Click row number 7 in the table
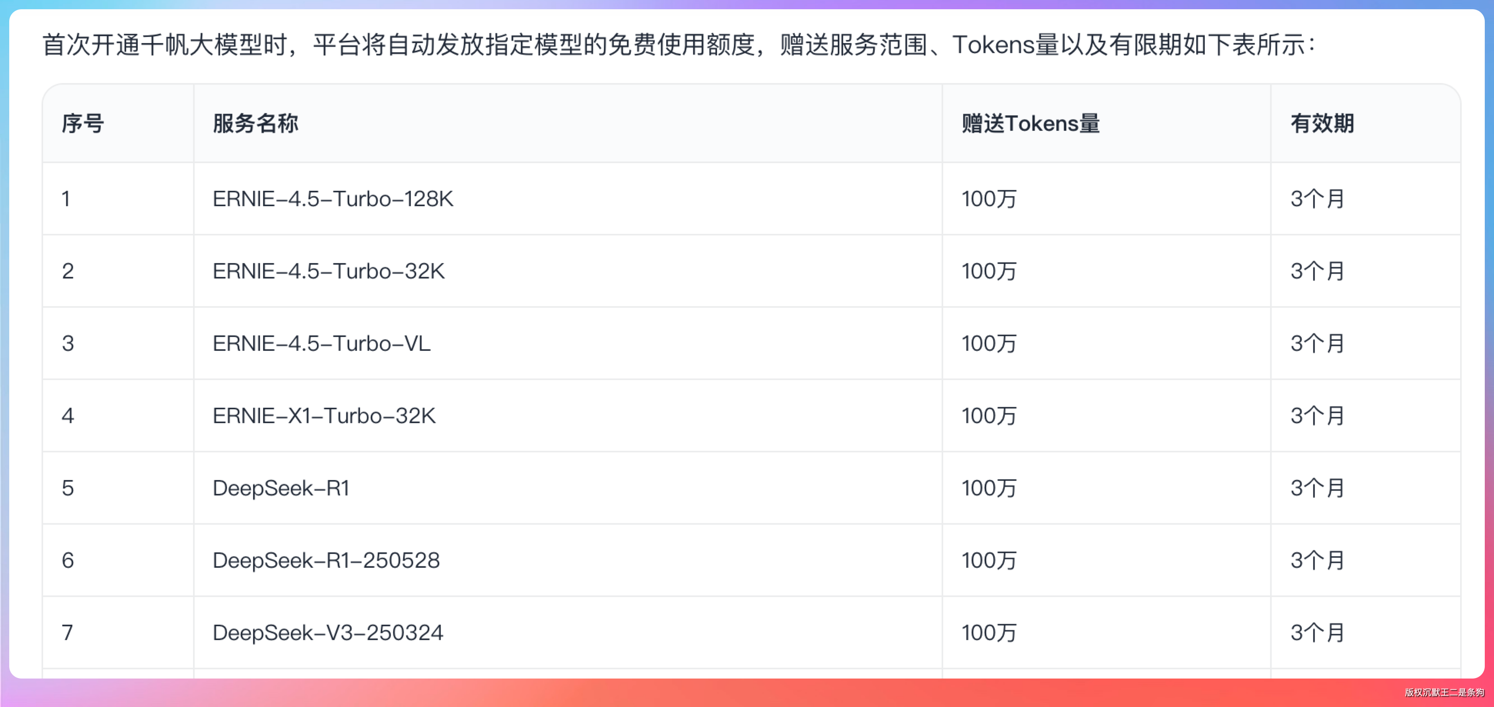The height and width of the screenshot is (707, 1494). (x=68, y=633)
